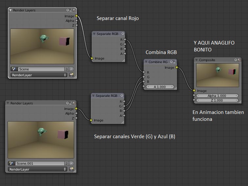Toggle hidden sockets on Scene.001 Render Layers node
The image size is (248, 186).
(67, 103)
